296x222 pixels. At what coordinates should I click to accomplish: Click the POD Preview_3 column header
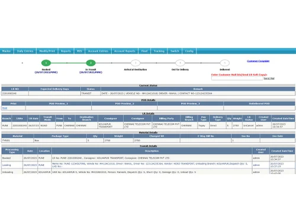pos(191,104)
